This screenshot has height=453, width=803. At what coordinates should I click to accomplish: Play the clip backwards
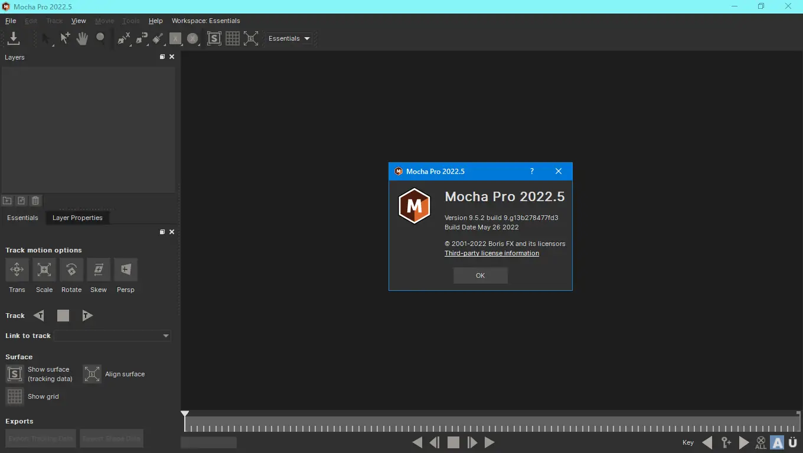coord(417,442)
